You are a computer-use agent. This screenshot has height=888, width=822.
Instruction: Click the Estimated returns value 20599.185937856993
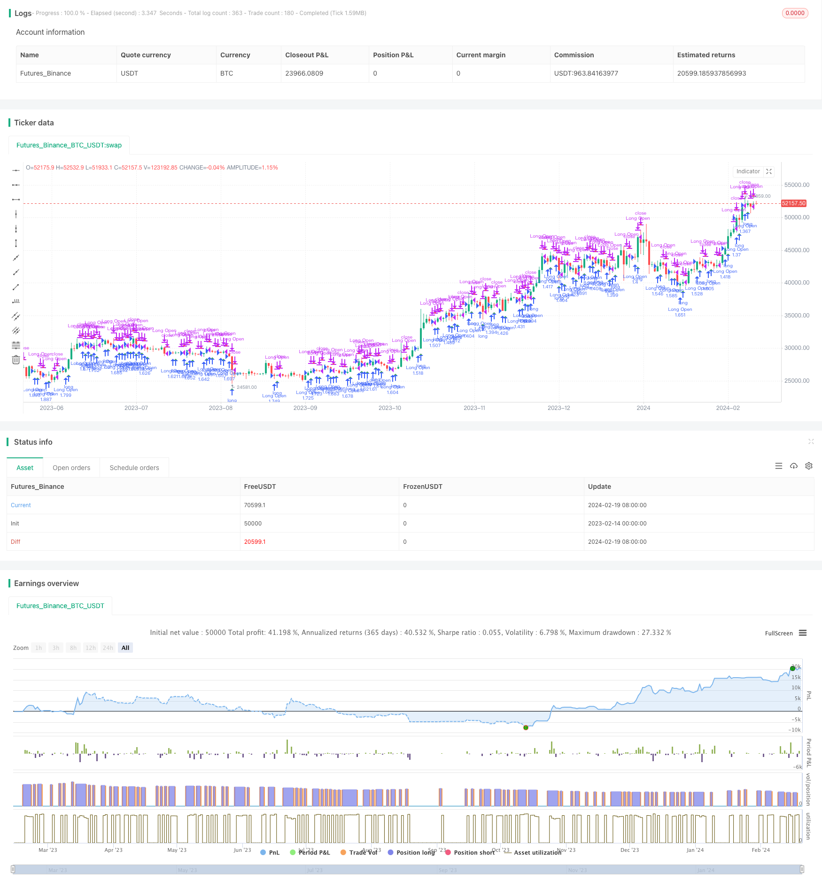point(712,73)
